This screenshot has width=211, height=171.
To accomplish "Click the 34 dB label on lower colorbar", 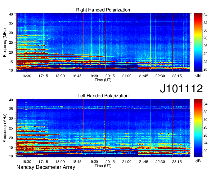I will point(205,104).
